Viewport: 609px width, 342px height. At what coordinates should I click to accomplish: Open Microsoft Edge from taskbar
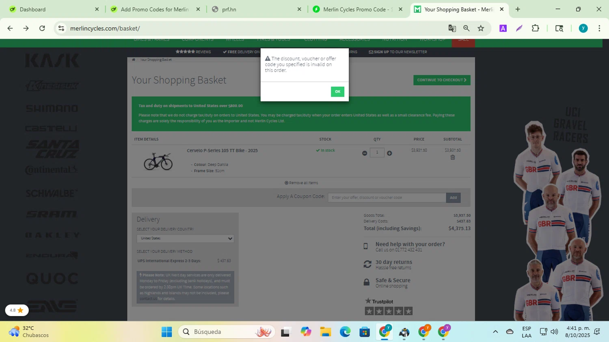345,332
